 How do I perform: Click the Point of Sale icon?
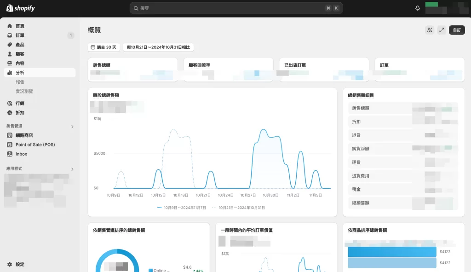tap(10, 145)
